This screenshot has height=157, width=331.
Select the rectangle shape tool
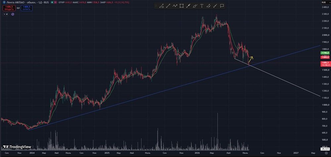[x=181, y=6]
